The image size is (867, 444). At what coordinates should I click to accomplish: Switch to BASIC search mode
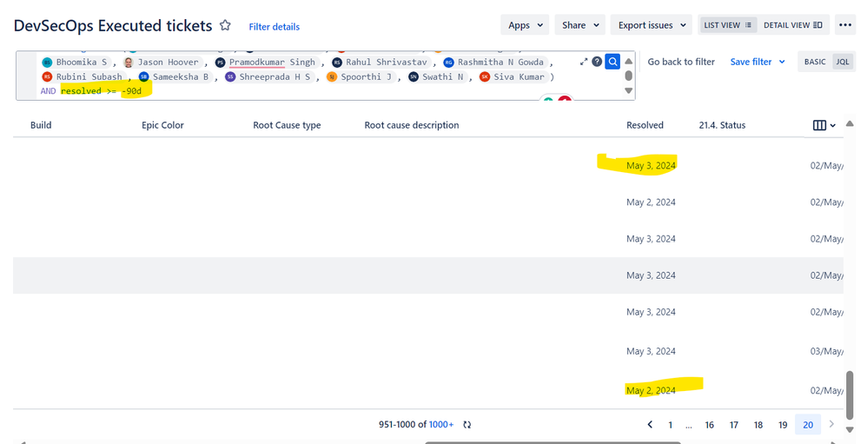(815, 62)
